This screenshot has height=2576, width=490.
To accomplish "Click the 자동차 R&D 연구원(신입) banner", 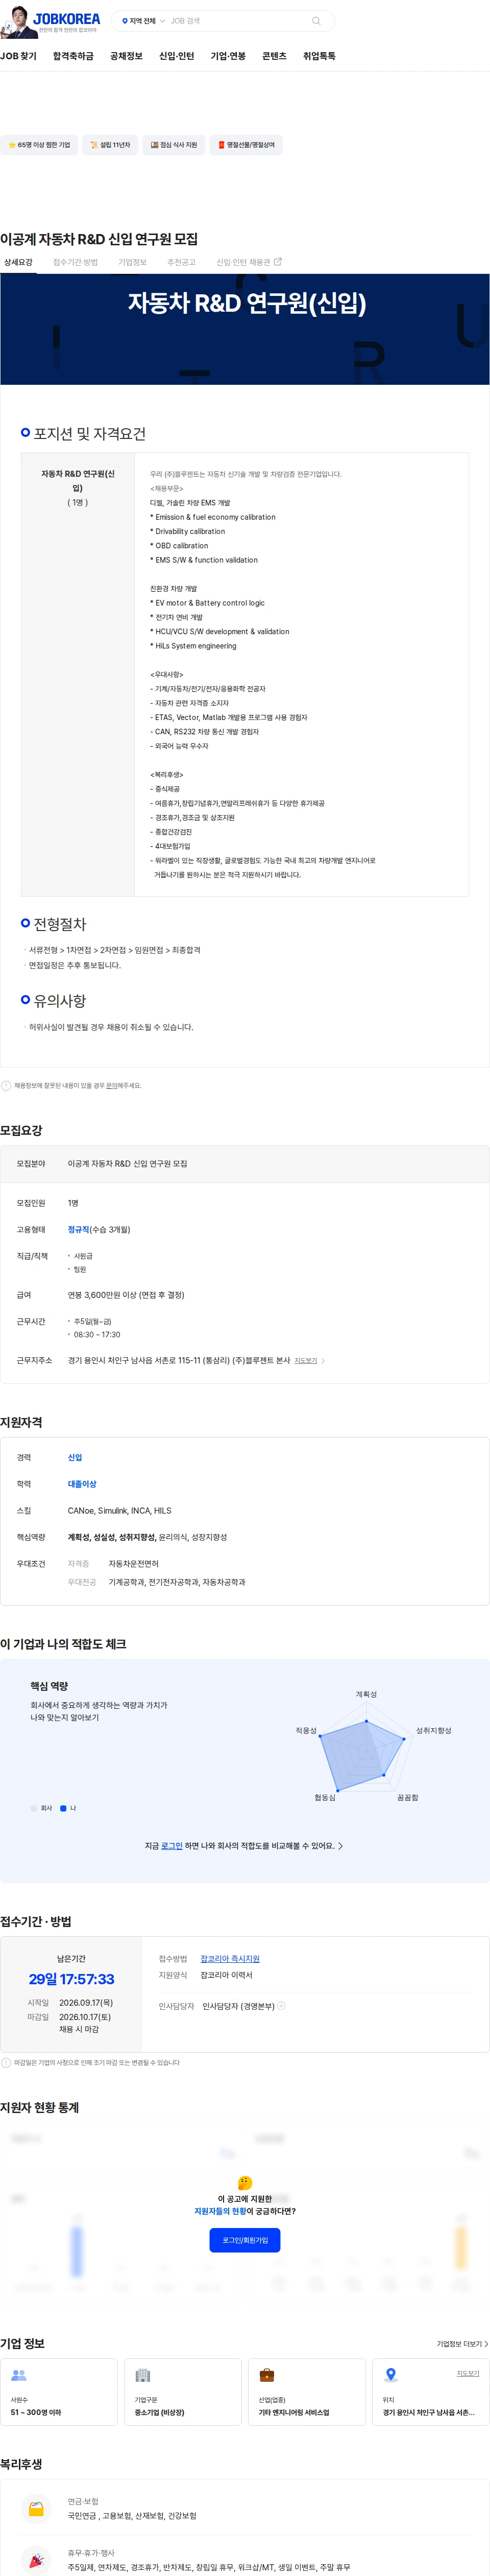I will click(244, 329).
